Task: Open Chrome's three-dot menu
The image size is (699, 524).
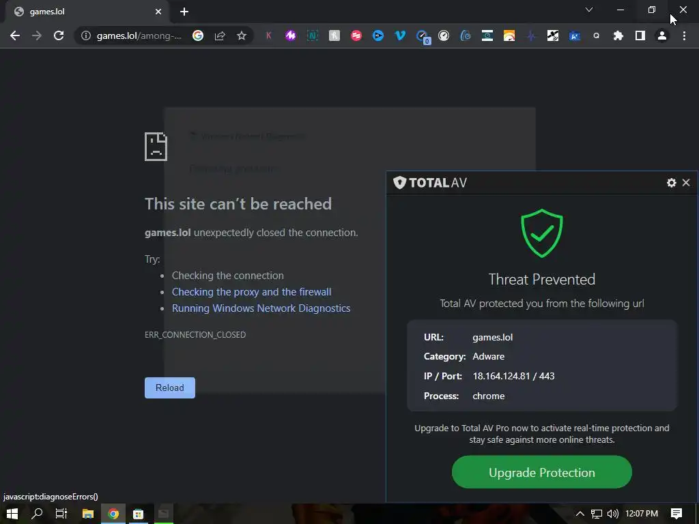Action: click(x=684, y=35)
